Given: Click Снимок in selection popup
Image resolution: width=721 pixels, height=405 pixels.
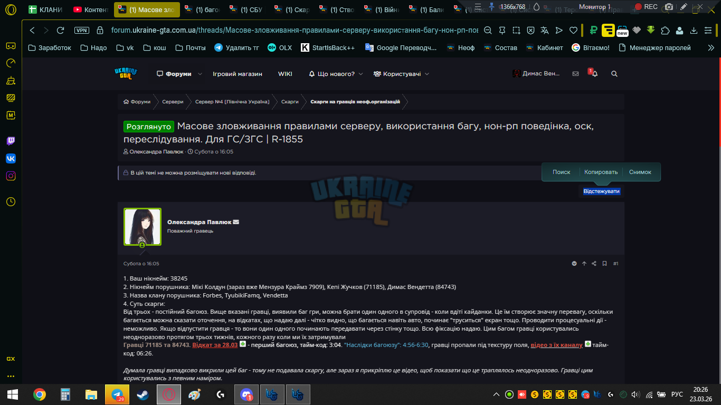Looking at the screenshot, I should click(x=640, y=172).
